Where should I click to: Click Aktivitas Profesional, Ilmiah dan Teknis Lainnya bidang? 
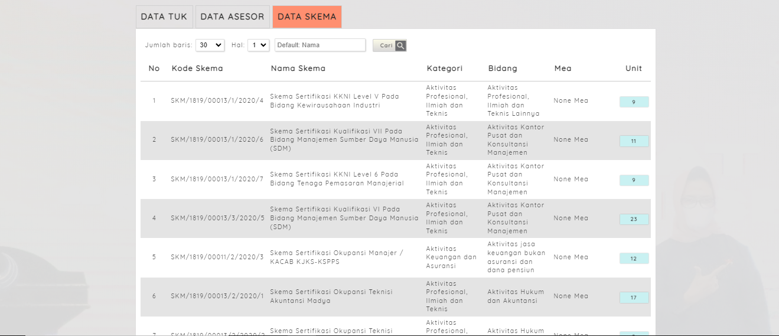tap(514, 100)
